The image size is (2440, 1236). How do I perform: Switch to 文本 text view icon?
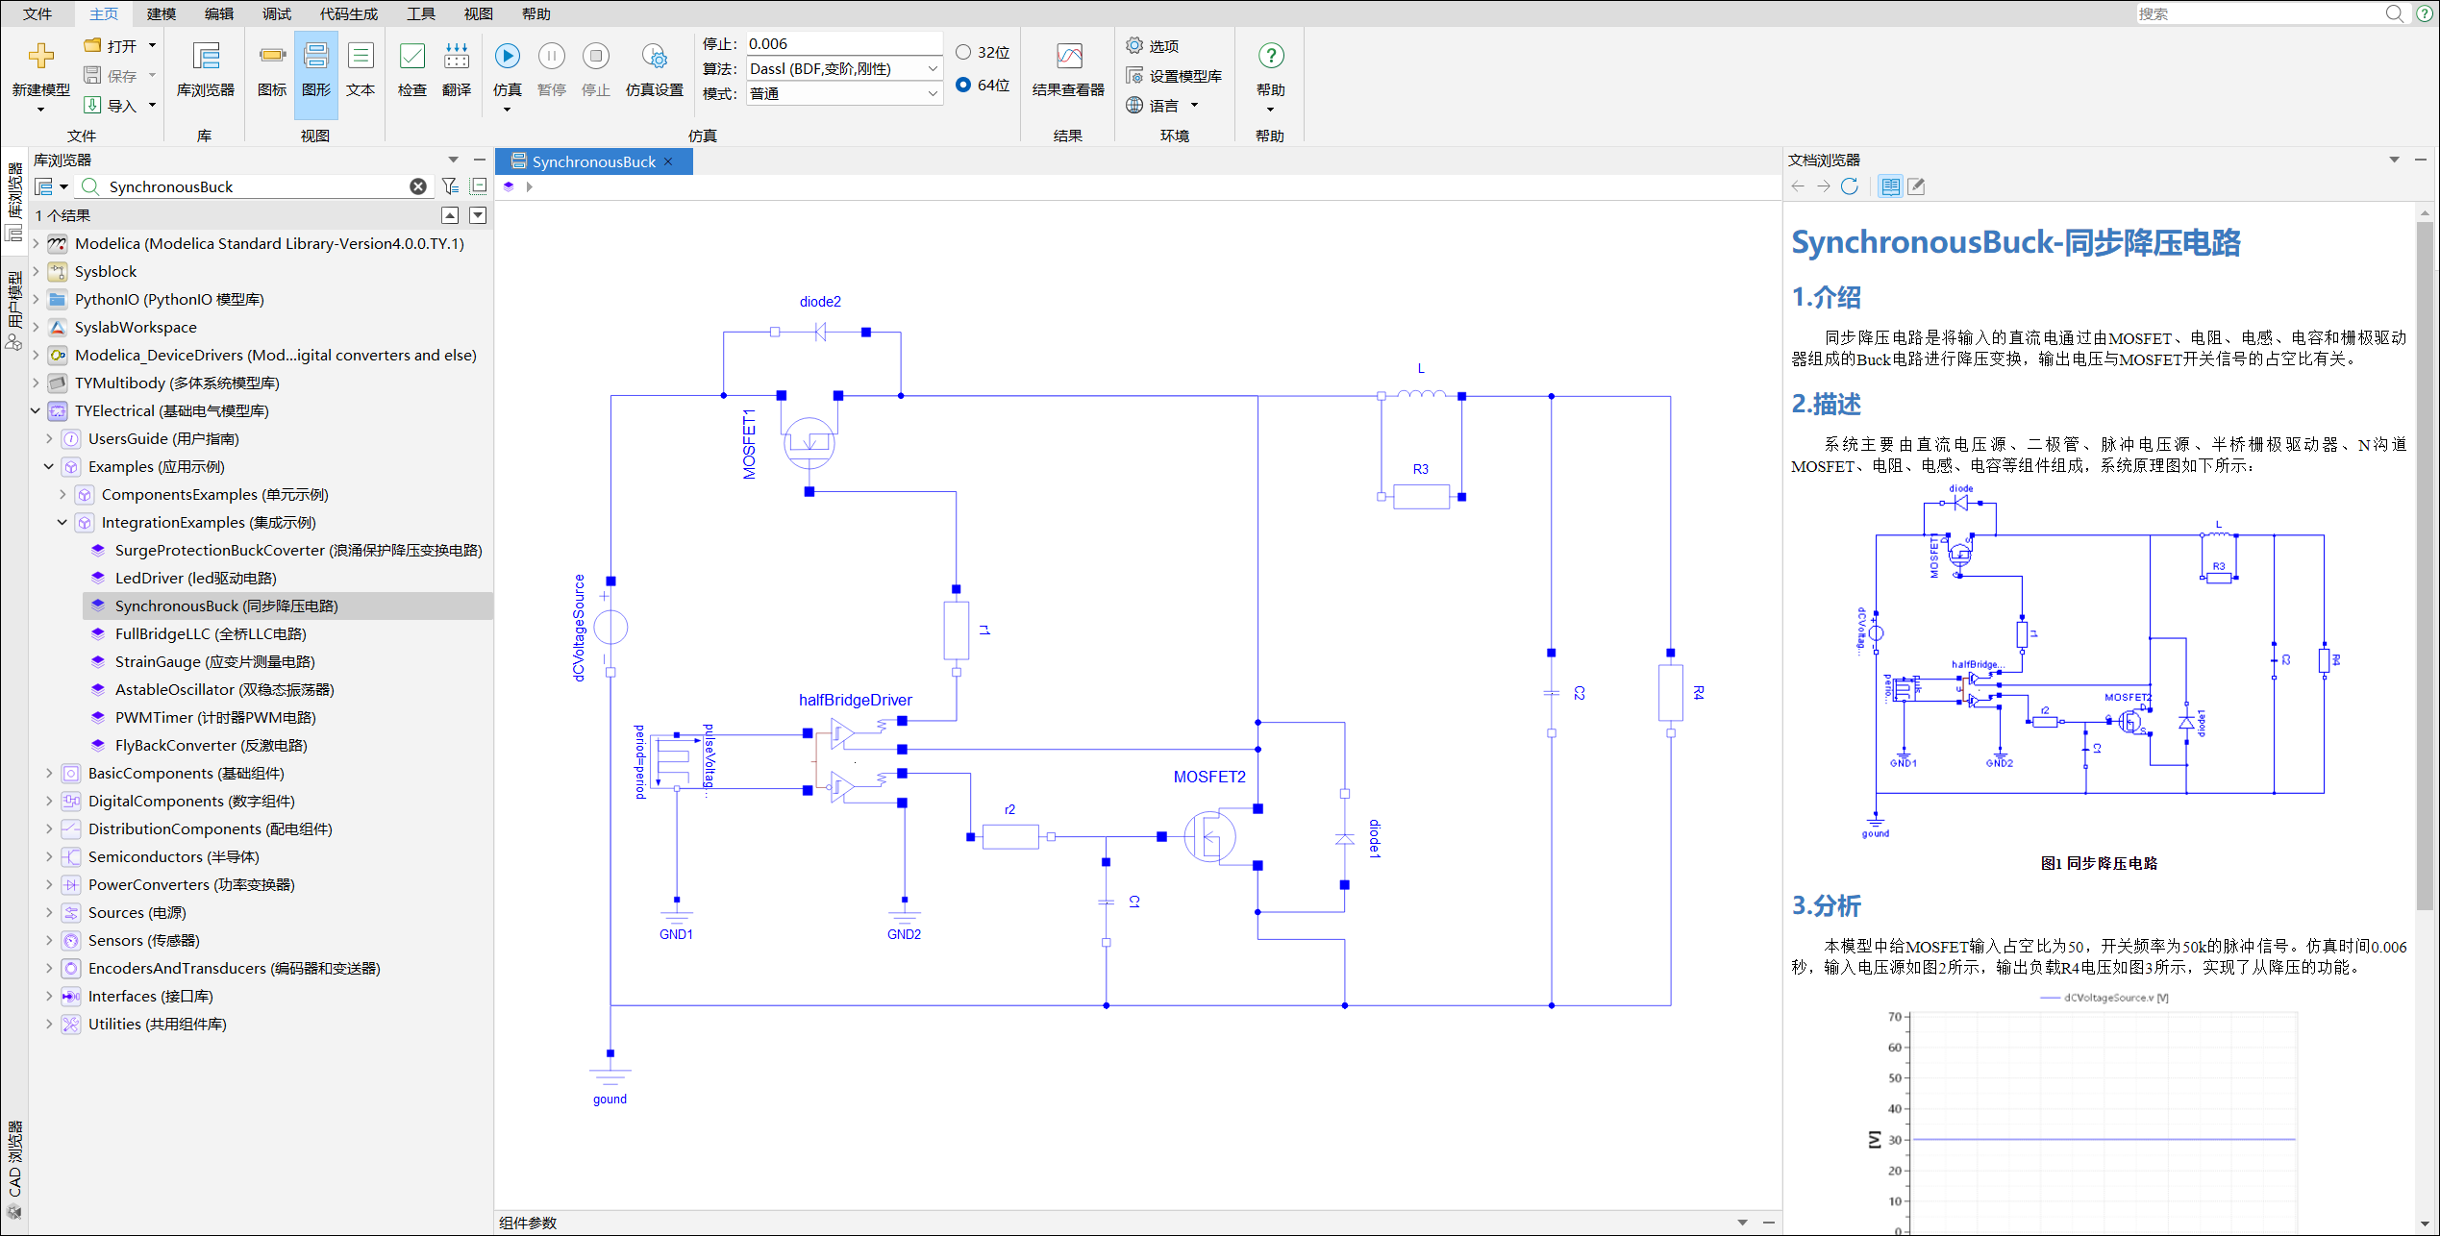point(361,58)
